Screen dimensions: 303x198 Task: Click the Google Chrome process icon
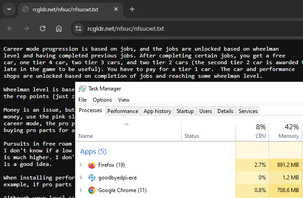click(92, 190)
